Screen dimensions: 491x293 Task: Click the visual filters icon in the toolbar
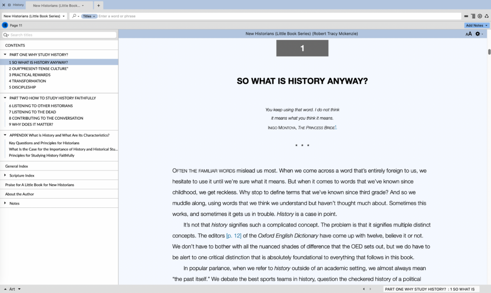click(487, 16)
